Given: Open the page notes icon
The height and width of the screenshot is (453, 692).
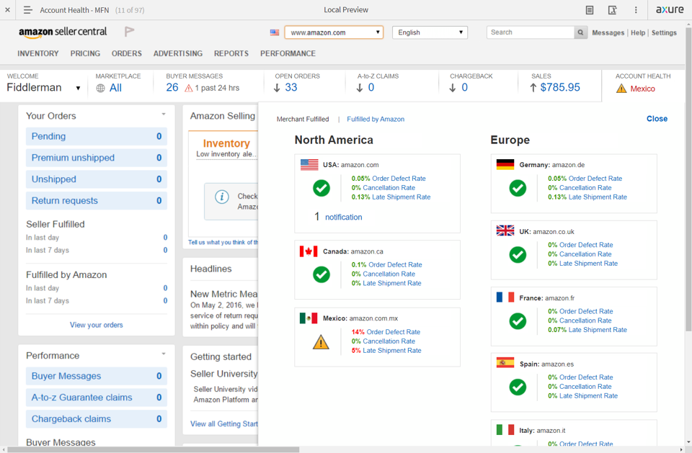Looking at the screenshot, I should pyautogui.click(x=589, y=9).
